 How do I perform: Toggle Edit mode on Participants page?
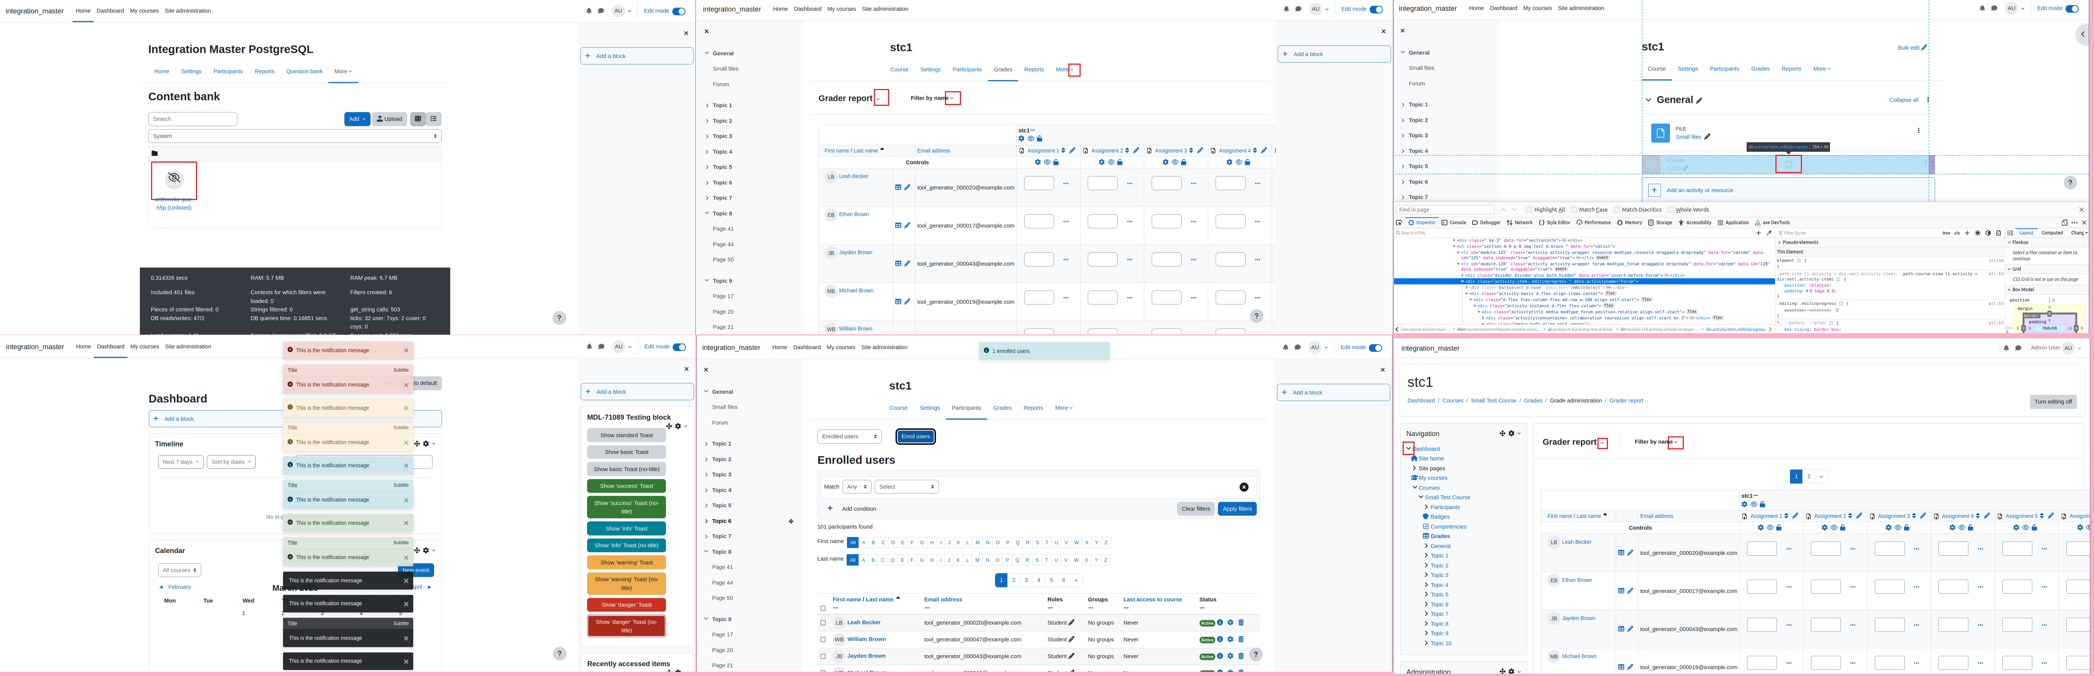point(1375,348)
